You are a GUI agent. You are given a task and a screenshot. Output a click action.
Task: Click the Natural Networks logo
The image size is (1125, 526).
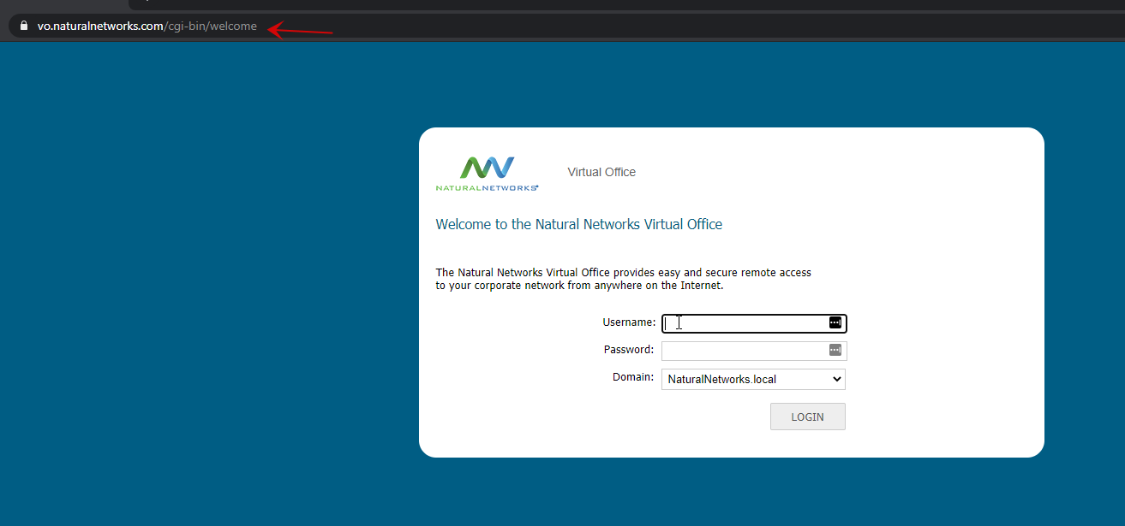tap(487, 174)
